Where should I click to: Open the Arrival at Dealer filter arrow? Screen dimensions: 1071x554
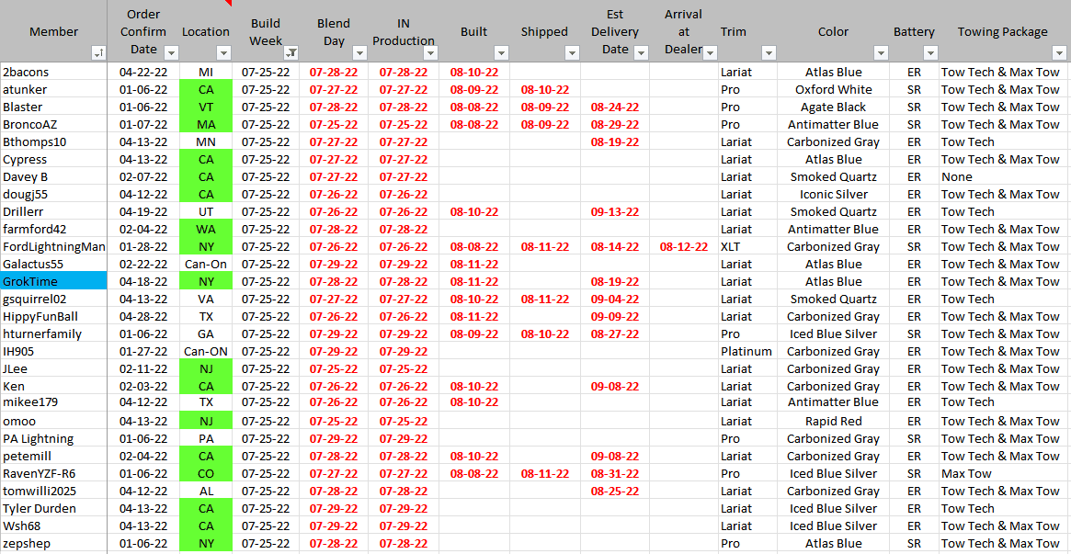(x=709, y=53)
